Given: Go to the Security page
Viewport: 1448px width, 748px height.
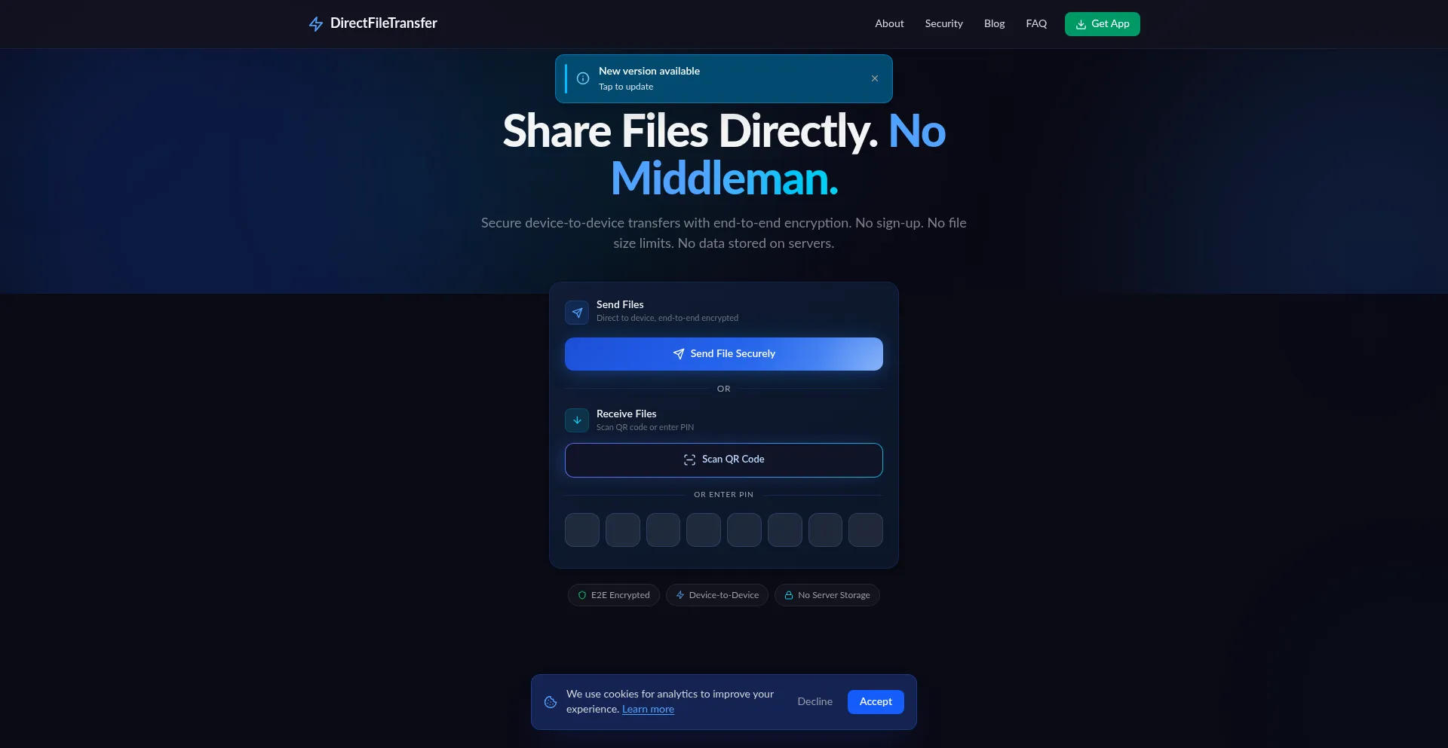Looking at the screenshot, I should coord(943,24).
